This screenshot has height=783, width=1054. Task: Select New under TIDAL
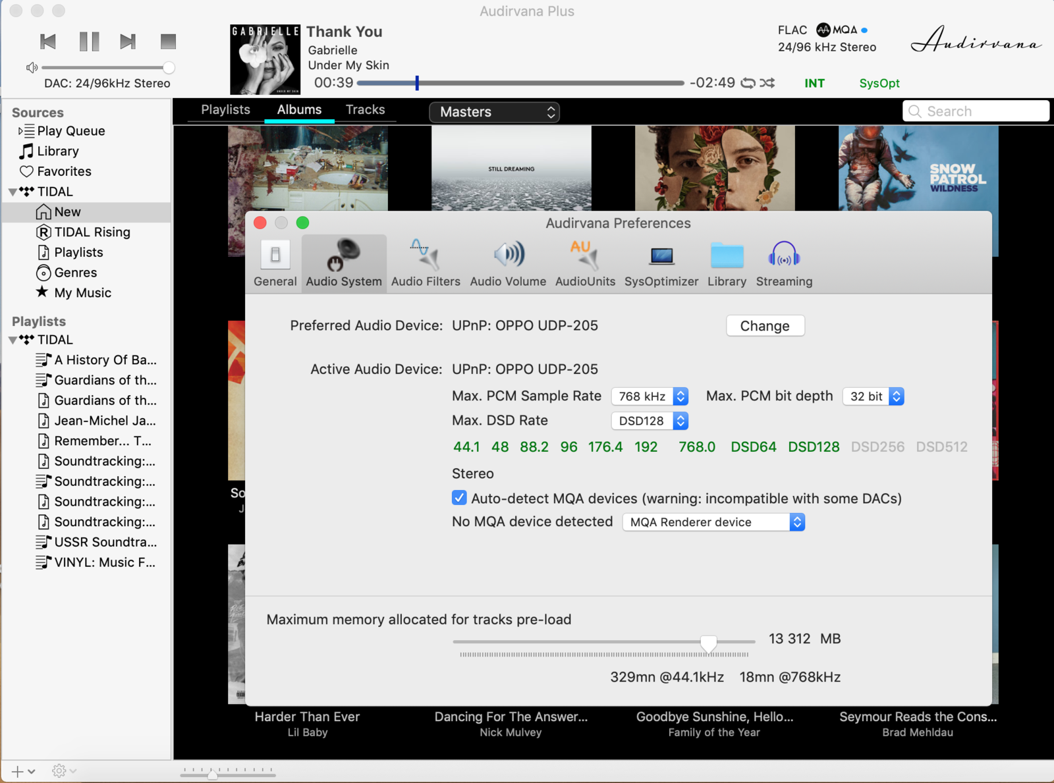click(x=86, y=212)
